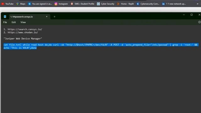201x113 pixels.
Task: Click the SMS Student Profile favicon
Action: (x=72, y=4)
